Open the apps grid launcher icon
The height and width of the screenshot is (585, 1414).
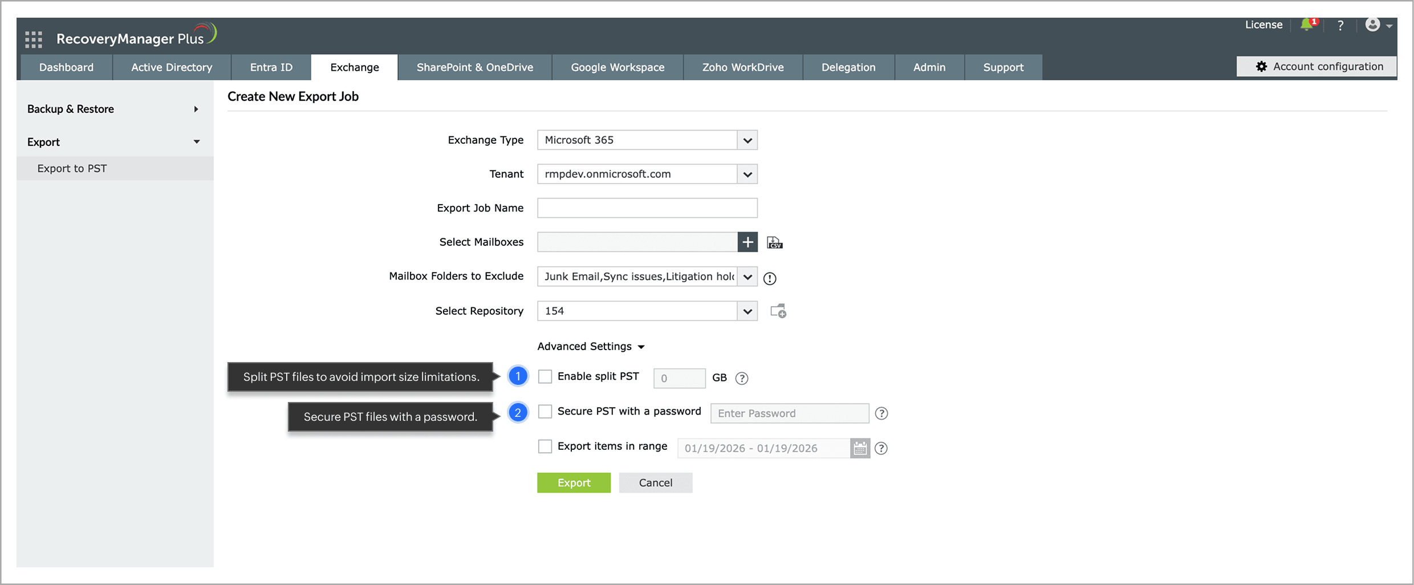point(34,39)
